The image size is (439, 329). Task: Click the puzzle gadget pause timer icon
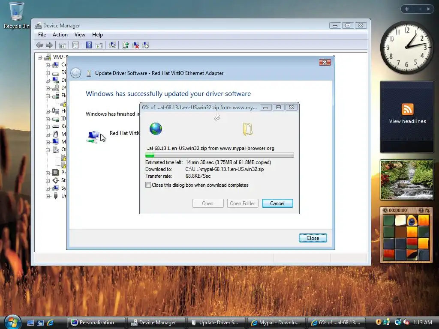tap(385, 210)
